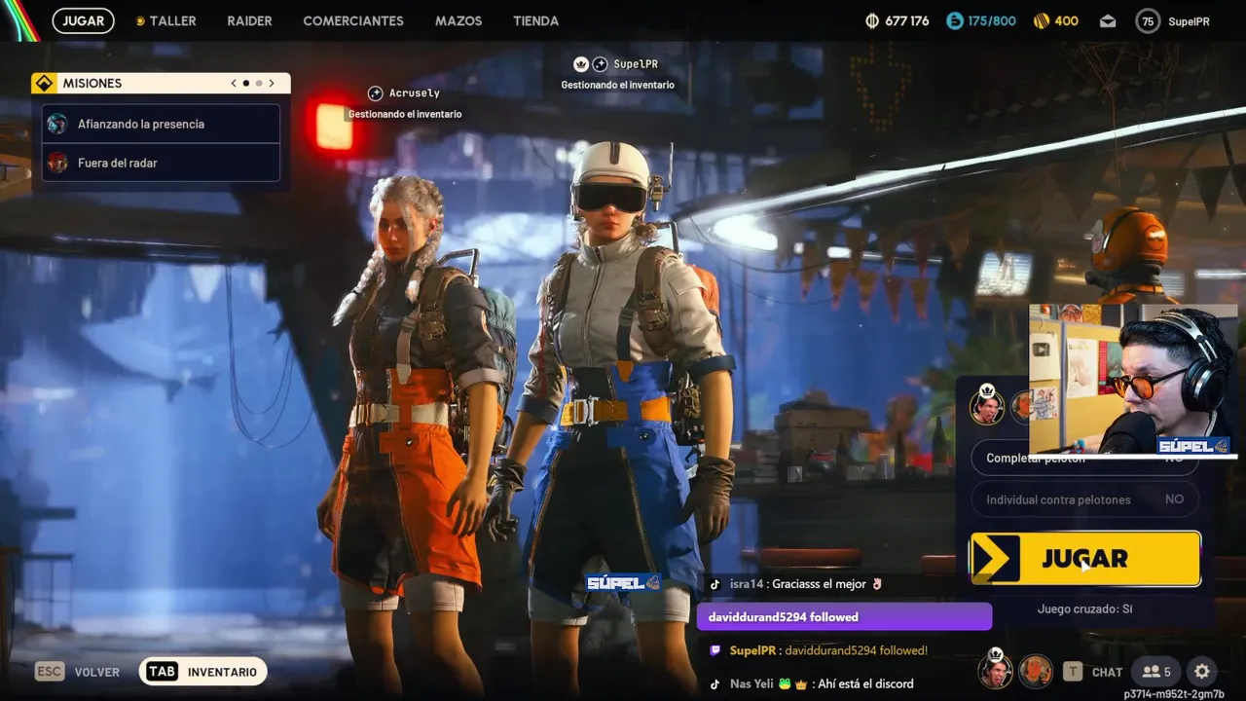
Task: Click Gestionando el inventario under Acrusely
Action: pyautogui.click(x=405, y=114)
